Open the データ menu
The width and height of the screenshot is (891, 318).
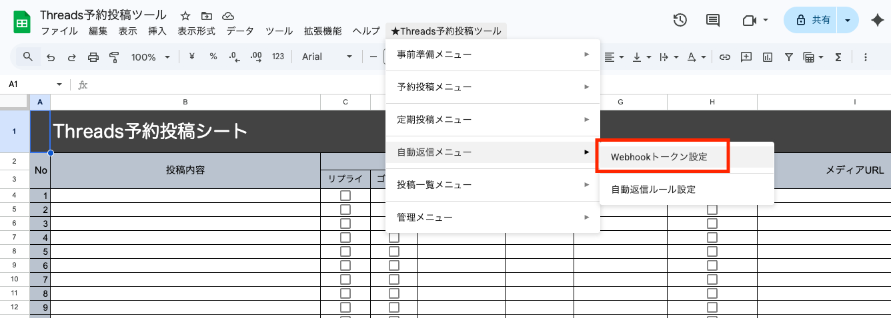240,31
